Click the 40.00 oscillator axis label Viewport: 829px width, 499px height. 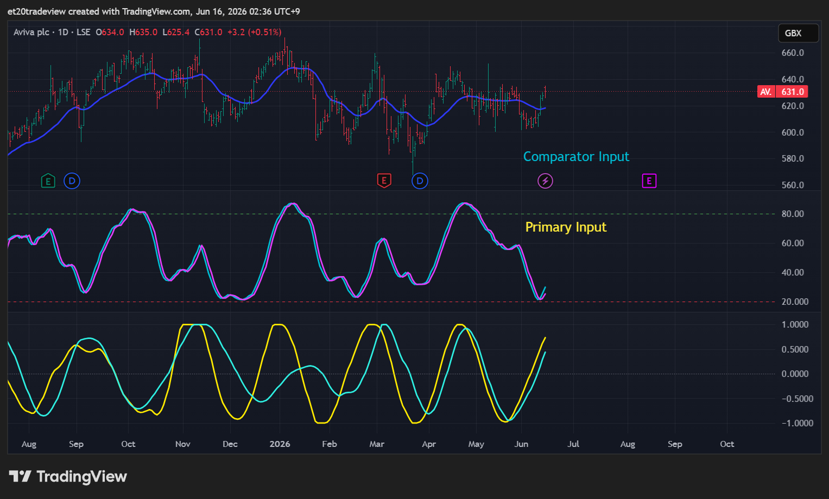click(793, 272)
